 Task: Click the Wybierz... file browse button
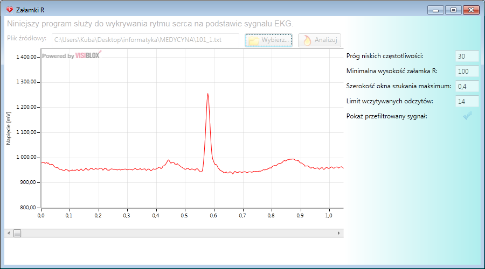[268, 40]
